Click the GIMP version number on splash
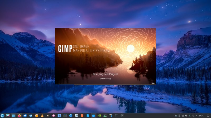This screenshot has height=118, width=211. 154,83
